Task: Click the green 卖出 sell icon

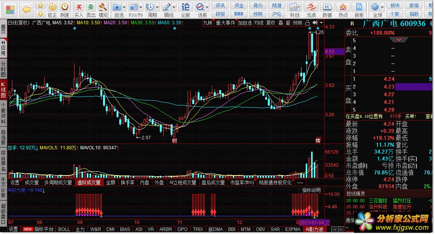Action: coord(91,7)
